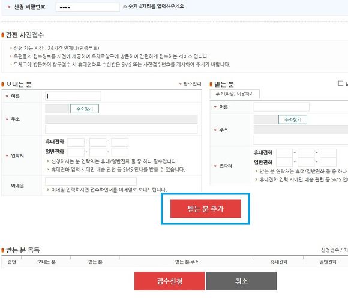
Task: Click sender 휴대전화 middle number box
Action: tap(98, 142)
